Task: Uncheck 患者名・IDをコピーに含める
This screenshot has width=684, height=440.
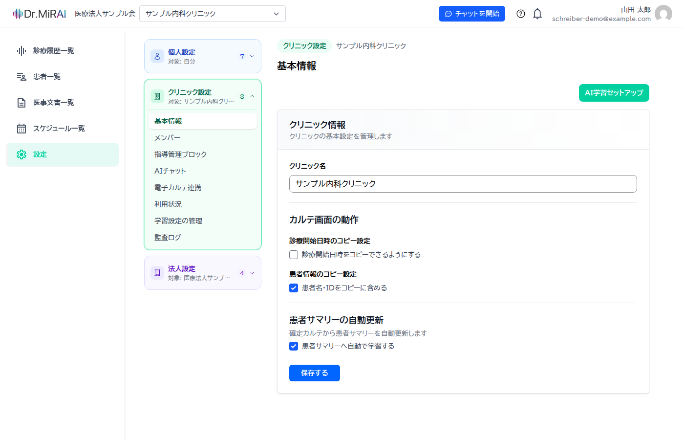Action: pos(294,288)
